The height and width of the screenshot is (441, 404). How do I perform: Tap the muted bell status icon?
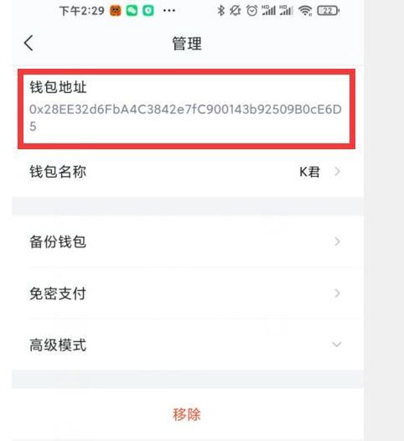tap(235, 11)
